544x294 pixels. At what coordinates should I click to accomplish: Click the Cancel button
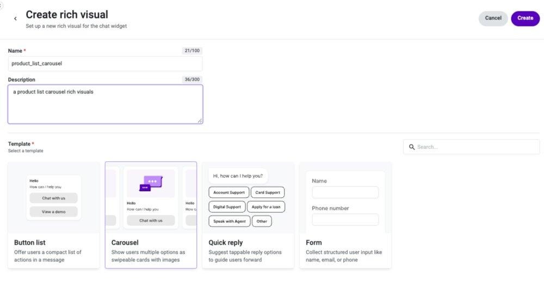coord(493,18)
